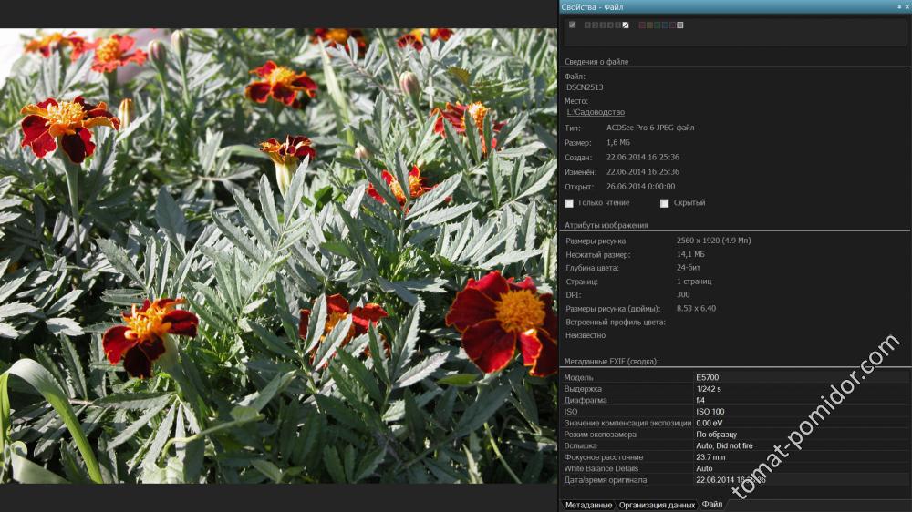Apply the green color label
The width and height of the screenshot is (912, 512).
[658, 25]
